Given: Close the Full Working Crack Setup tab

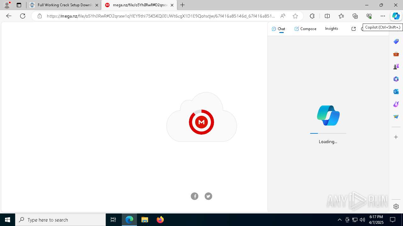Looking at the screenshot, I should 97,5.
